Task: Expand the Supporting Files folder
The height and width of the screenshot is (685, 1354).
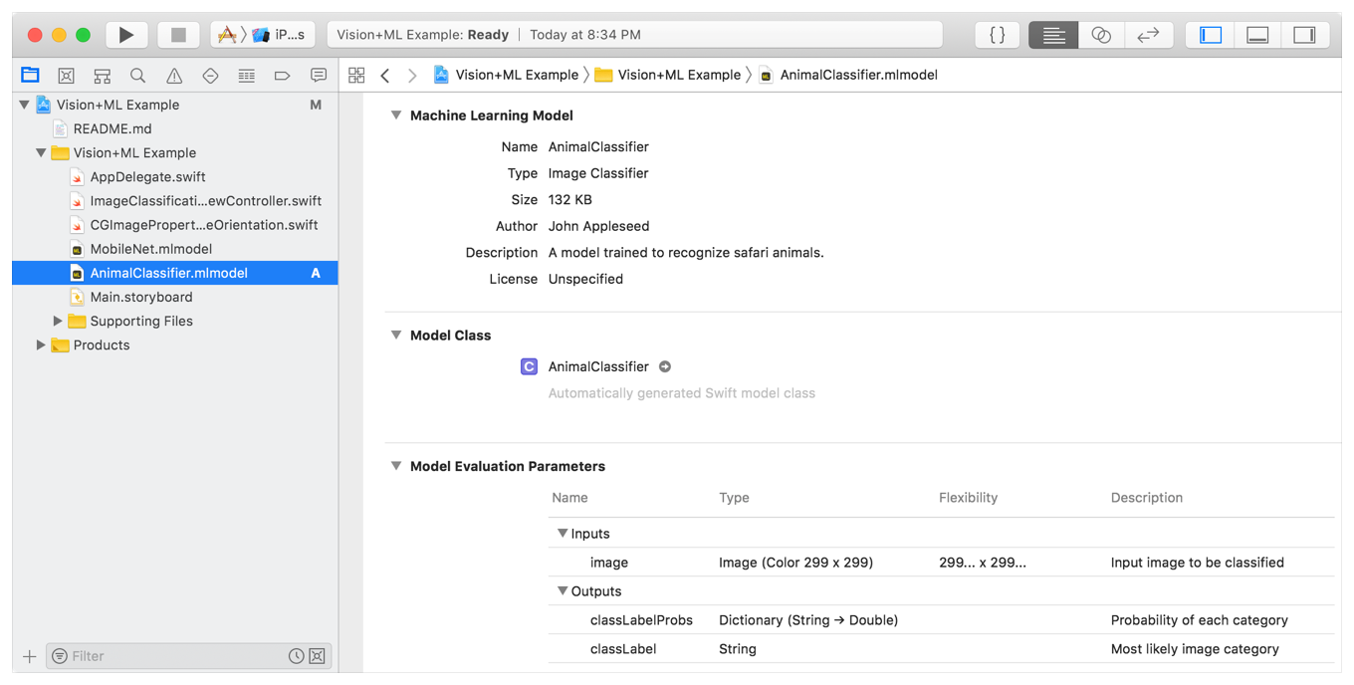Action: coord(58,321)
